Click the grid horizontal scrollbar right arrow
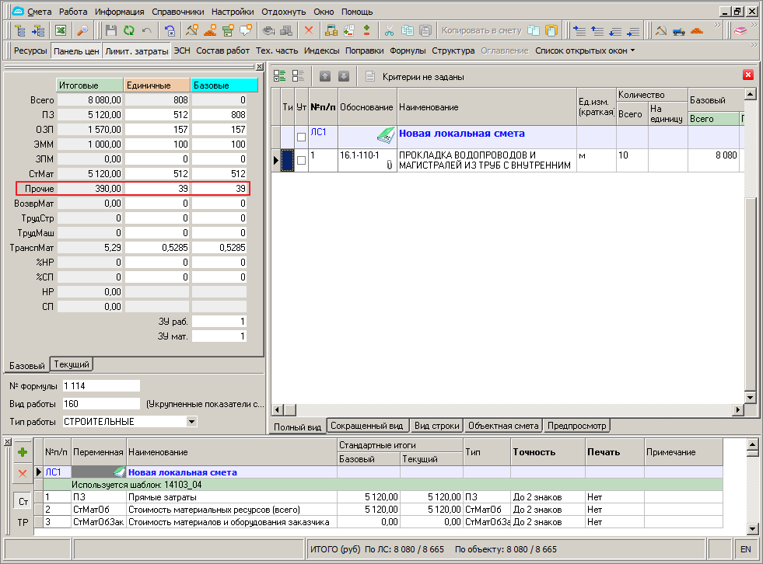The width and height of the screenshot is (763, 564). click(738, 410)
